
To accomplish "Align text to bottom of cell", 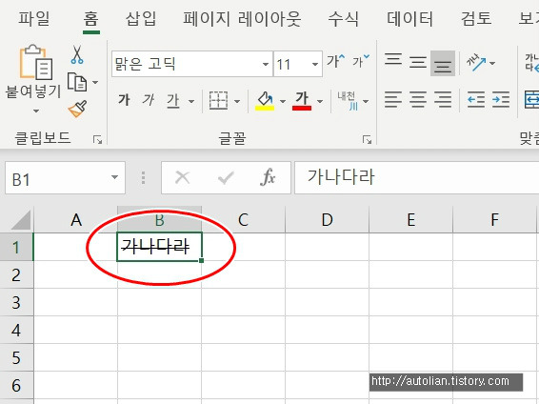I will pyautogui.click(x=443, y=63).
